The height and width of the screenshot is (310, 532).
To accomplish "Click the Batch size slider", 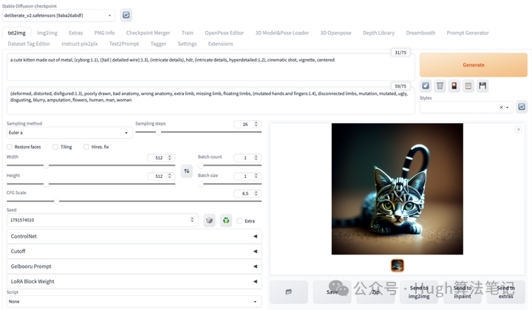I will click(230, 184).
